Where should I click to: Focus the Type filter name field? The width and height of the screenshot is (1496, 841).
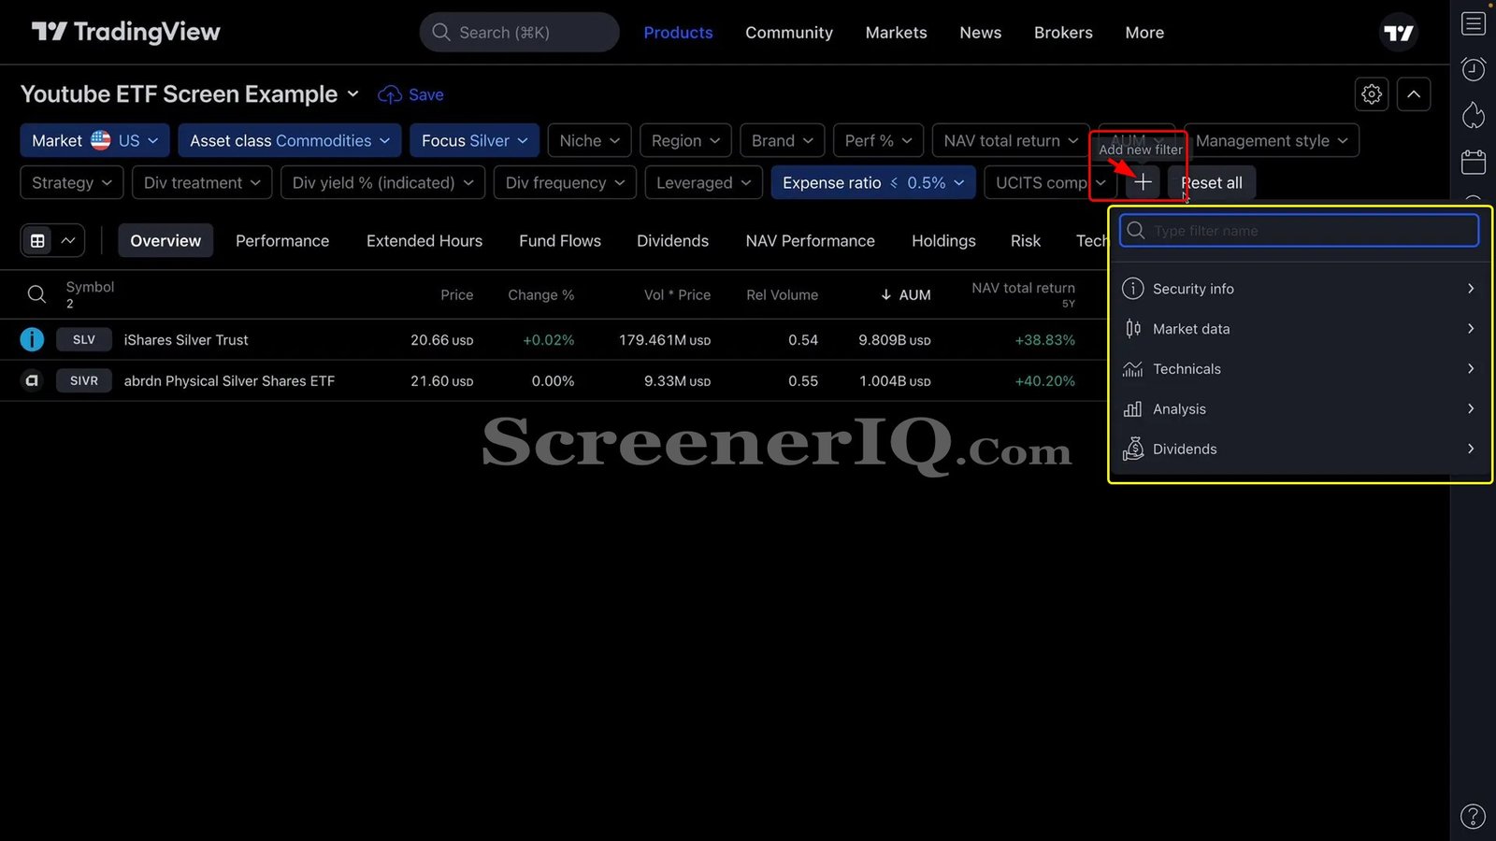coord(1299,231)
